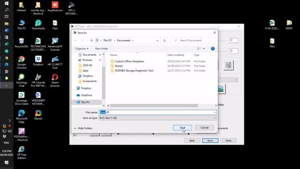Open HP LaserJet Pro MFP icon
This screenshot has width=300, height=169.
coord(38,80)
